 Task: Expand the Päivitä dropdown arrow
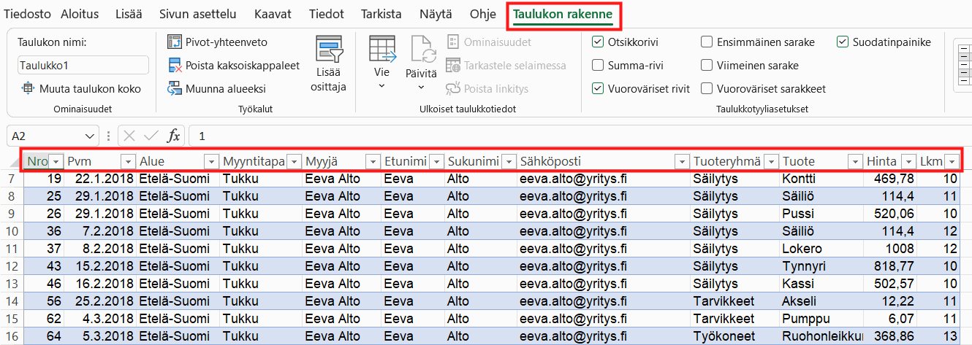point(422,87)
